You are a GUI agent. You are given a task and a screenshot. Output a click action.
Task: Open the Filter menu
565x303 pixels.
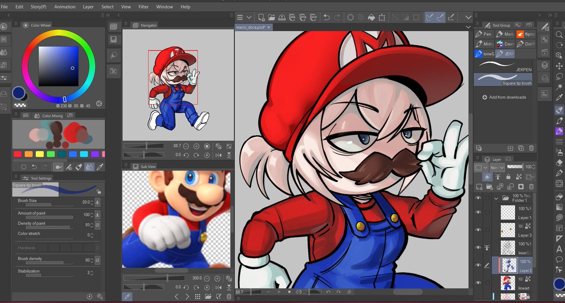(144, 7)
